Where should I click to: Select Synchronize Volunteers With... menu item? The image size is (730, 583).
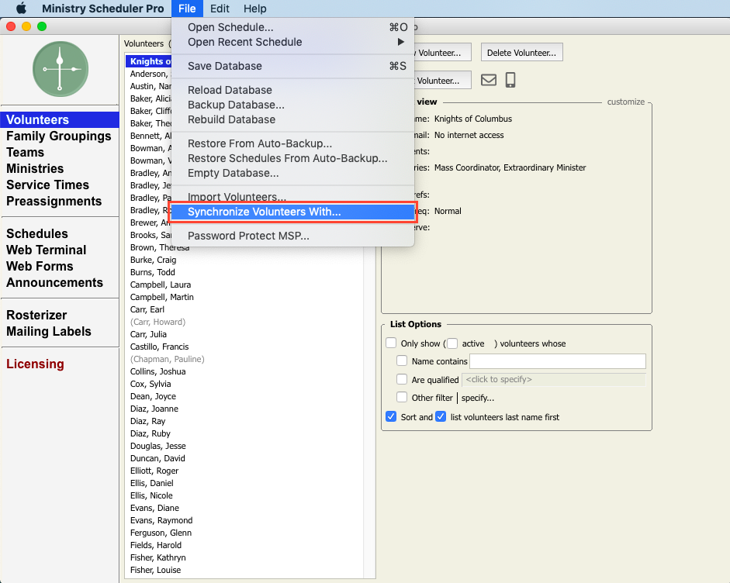[x=292, y=212]
